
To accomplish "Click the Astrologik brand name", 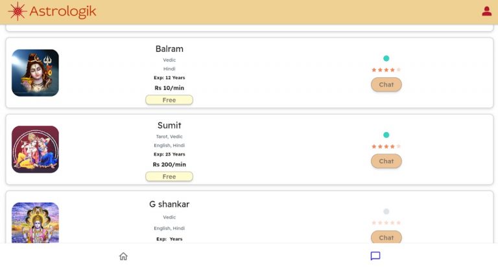I will [x=63, y=11].
